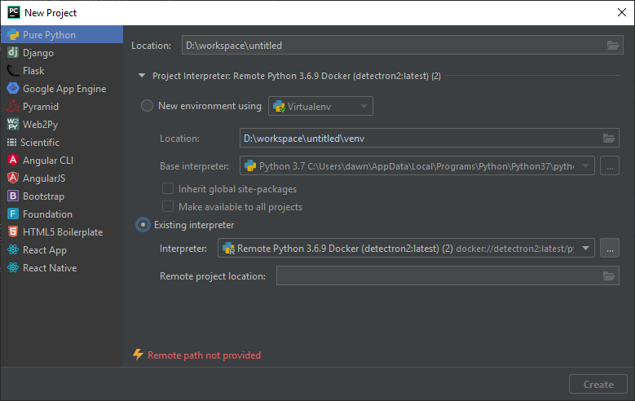
Task: Collapse the Project Interpreter section
Action: coord(143,76)
